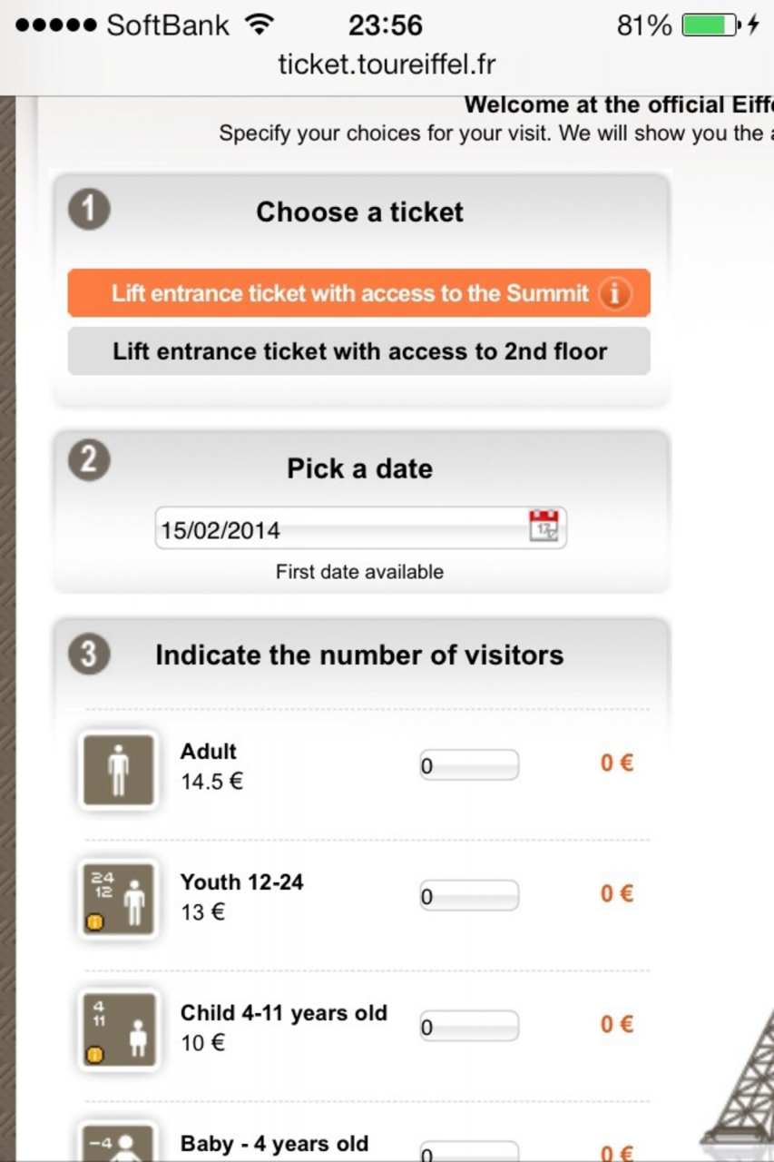Click the Baby quantity input field
The height and width of the screenshot is (1162, 774).
[x=468, y=1151]
